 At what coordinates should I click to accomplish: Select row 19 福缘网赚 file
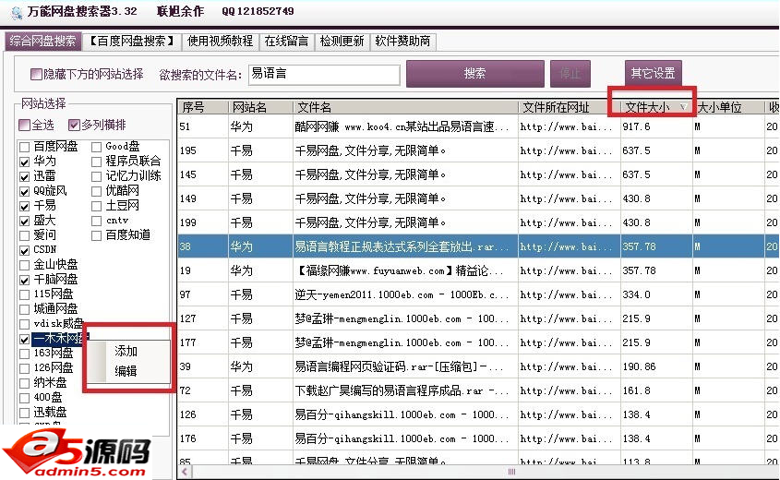coord(478,270)
